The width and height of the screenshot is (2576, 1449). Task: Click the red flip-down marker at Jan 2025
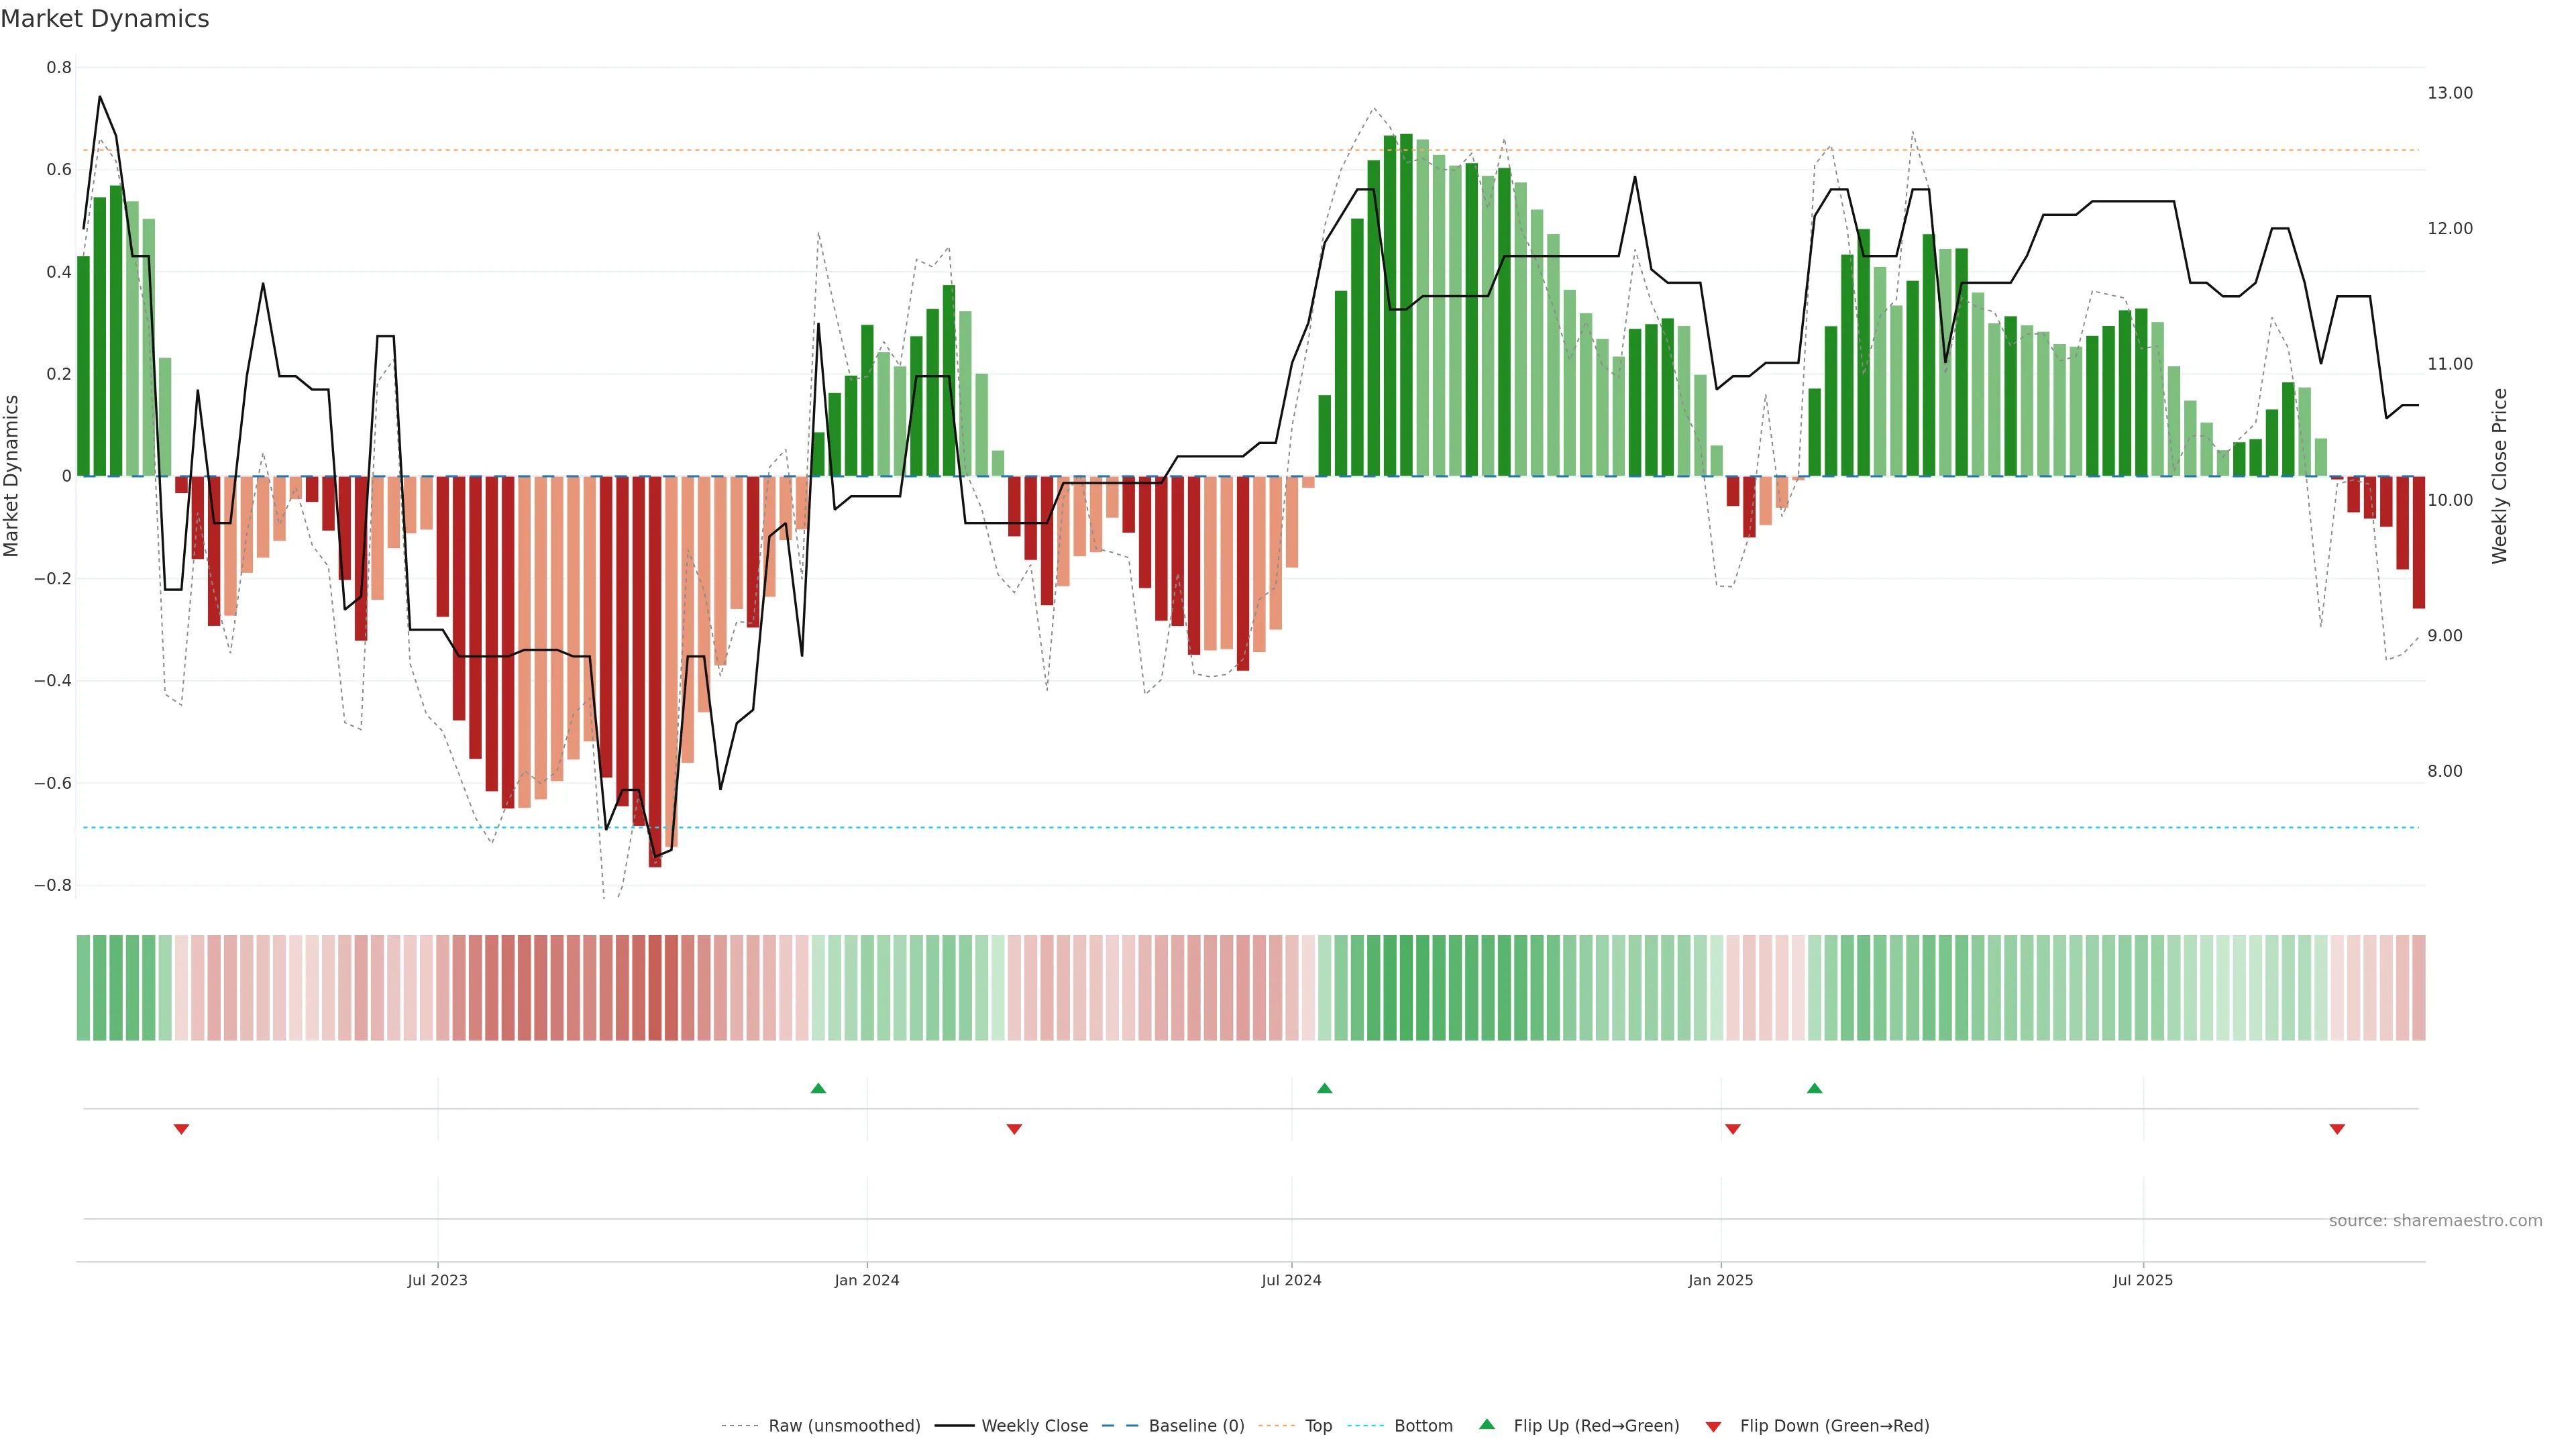tap(1733, 1129)
